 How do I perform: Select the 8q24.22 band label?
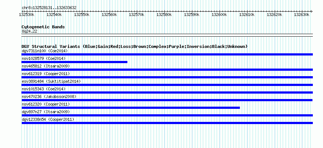coord(29,32)
